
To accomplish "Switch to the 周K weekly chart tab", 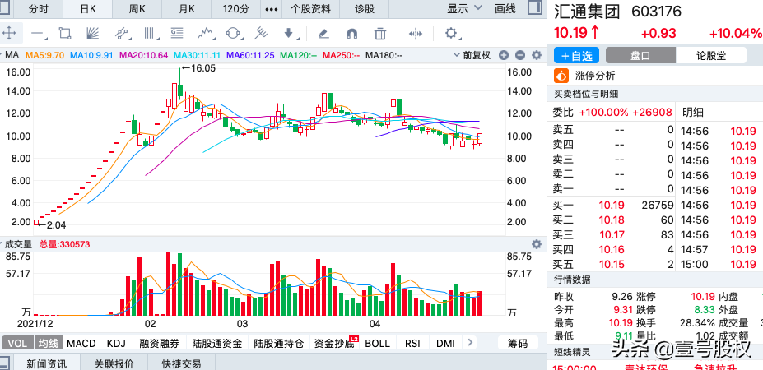I will coord(138,9).
